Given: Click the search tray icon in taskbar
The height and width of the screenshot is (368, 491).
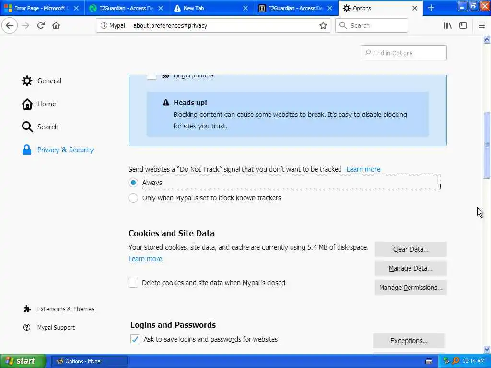Looking at the screenshot, I should pos(456,361).
